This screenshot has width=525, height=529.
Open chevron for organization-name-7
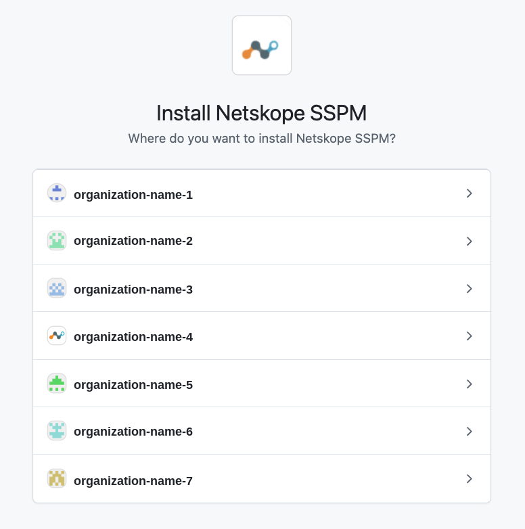pyautogui.click(x=469, y=479)
